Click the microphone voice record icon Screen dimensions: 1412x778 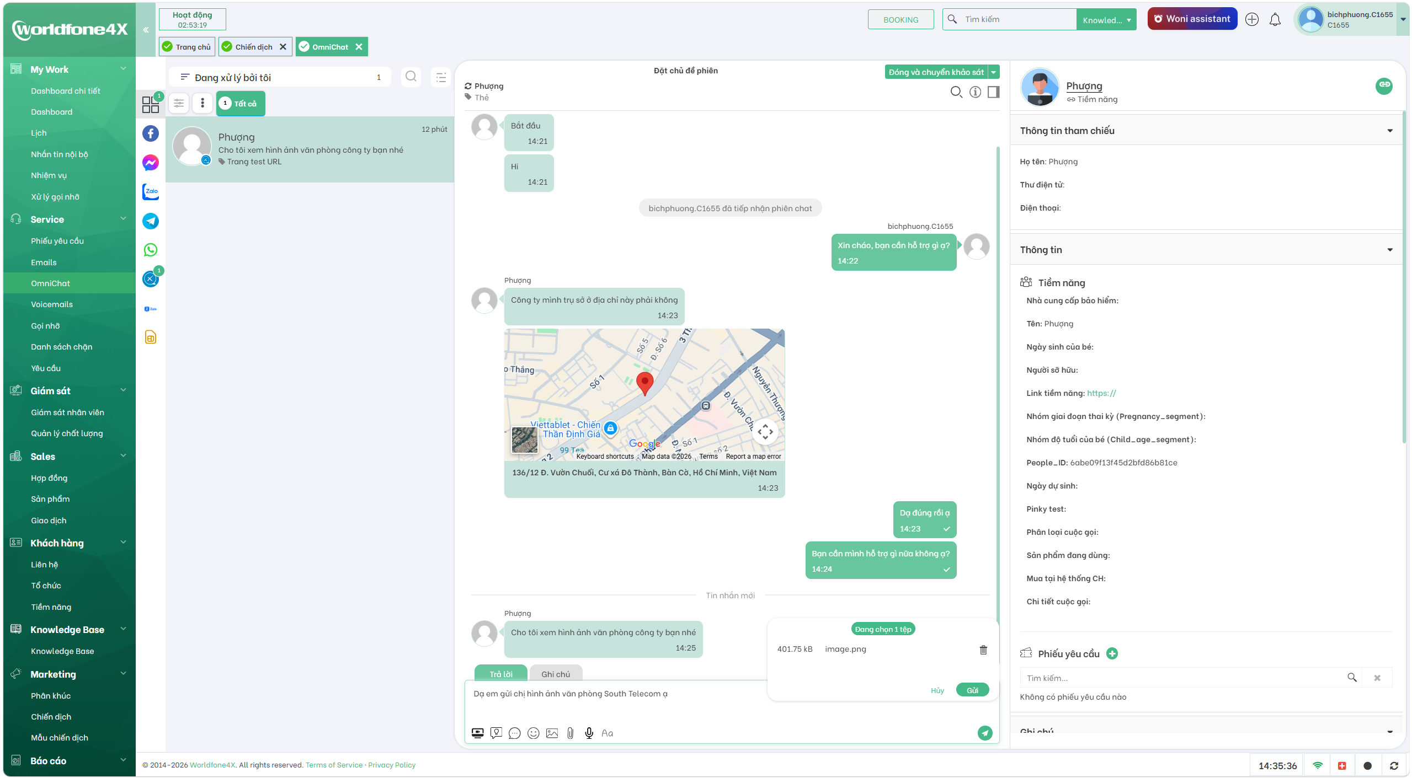(x=589, y=733)
